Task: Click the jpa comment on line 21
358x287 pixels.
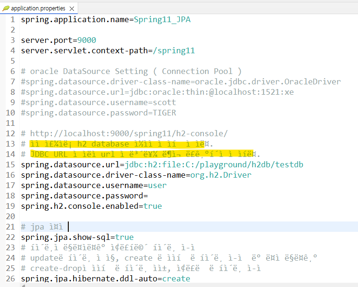Action: pyautogui.click(x=42, y=227)
